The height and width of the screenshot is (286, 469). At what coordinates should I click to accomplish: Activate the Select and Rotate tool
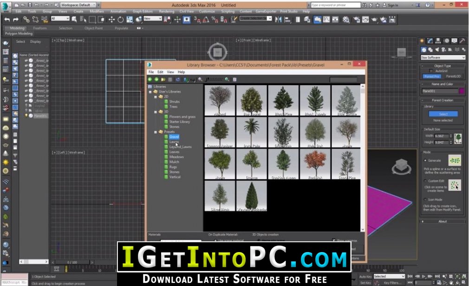121,20
